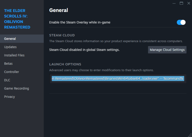192x137 pixels.
Task: Minimize the properties window
Action: point(174,3)
